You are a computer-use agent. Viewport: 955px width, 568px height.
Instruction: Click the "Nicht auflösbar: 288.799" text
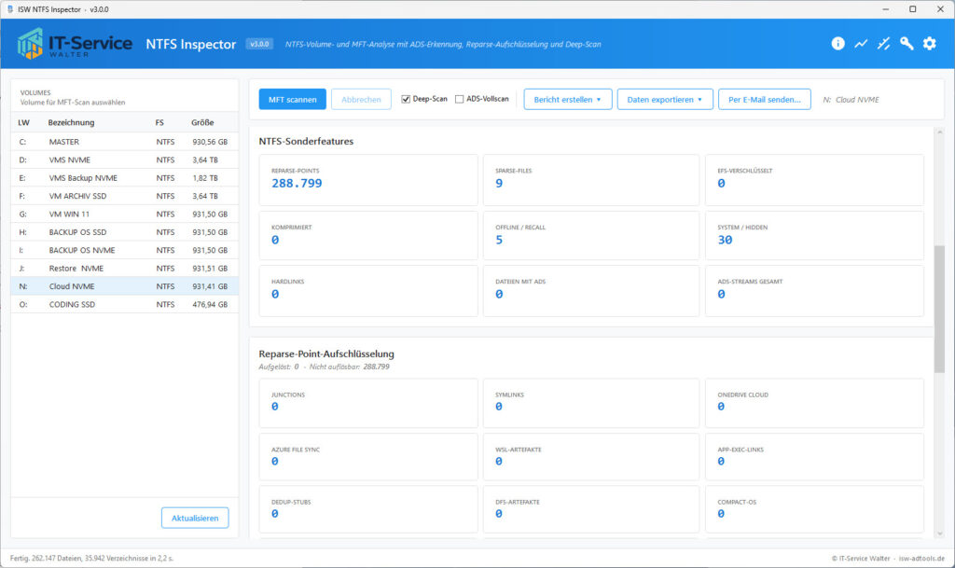[349, 367]
